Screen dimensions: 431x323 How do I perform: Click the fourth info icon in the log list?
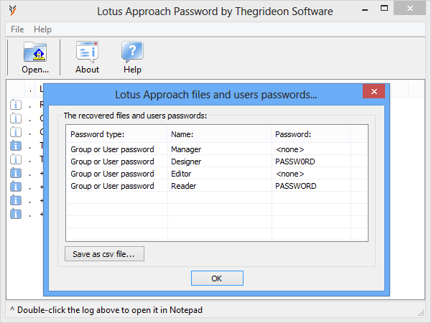click(16, 146)
